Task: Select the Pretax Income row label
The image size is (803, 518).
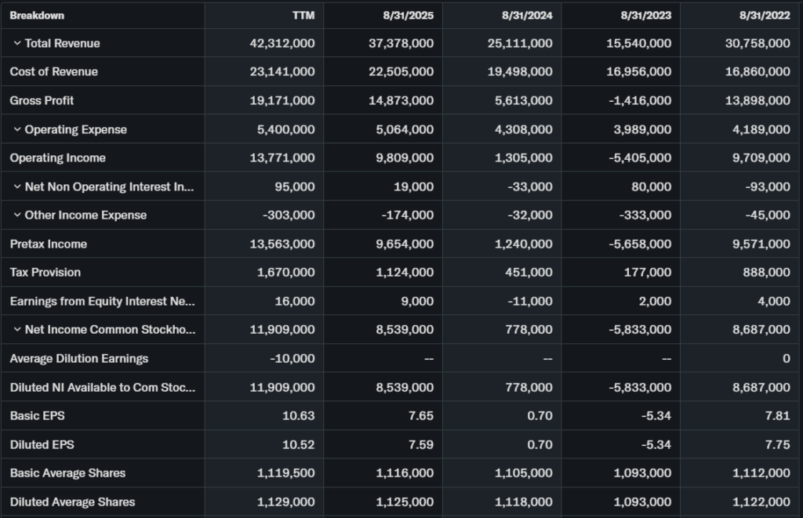Action: point(49,244)
